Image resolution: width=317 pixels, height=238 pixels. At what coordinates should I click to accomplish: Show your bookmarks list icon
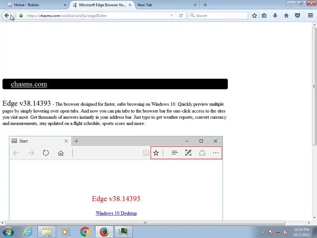(x=264, y=15)
